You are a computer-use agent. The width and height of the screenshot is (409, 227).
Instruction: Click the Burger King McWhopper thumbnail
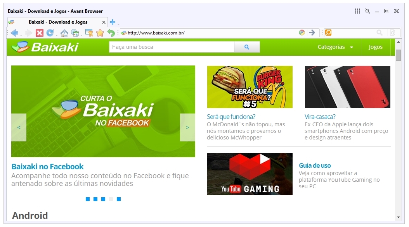pyautogui.click(x=250, y=87)
